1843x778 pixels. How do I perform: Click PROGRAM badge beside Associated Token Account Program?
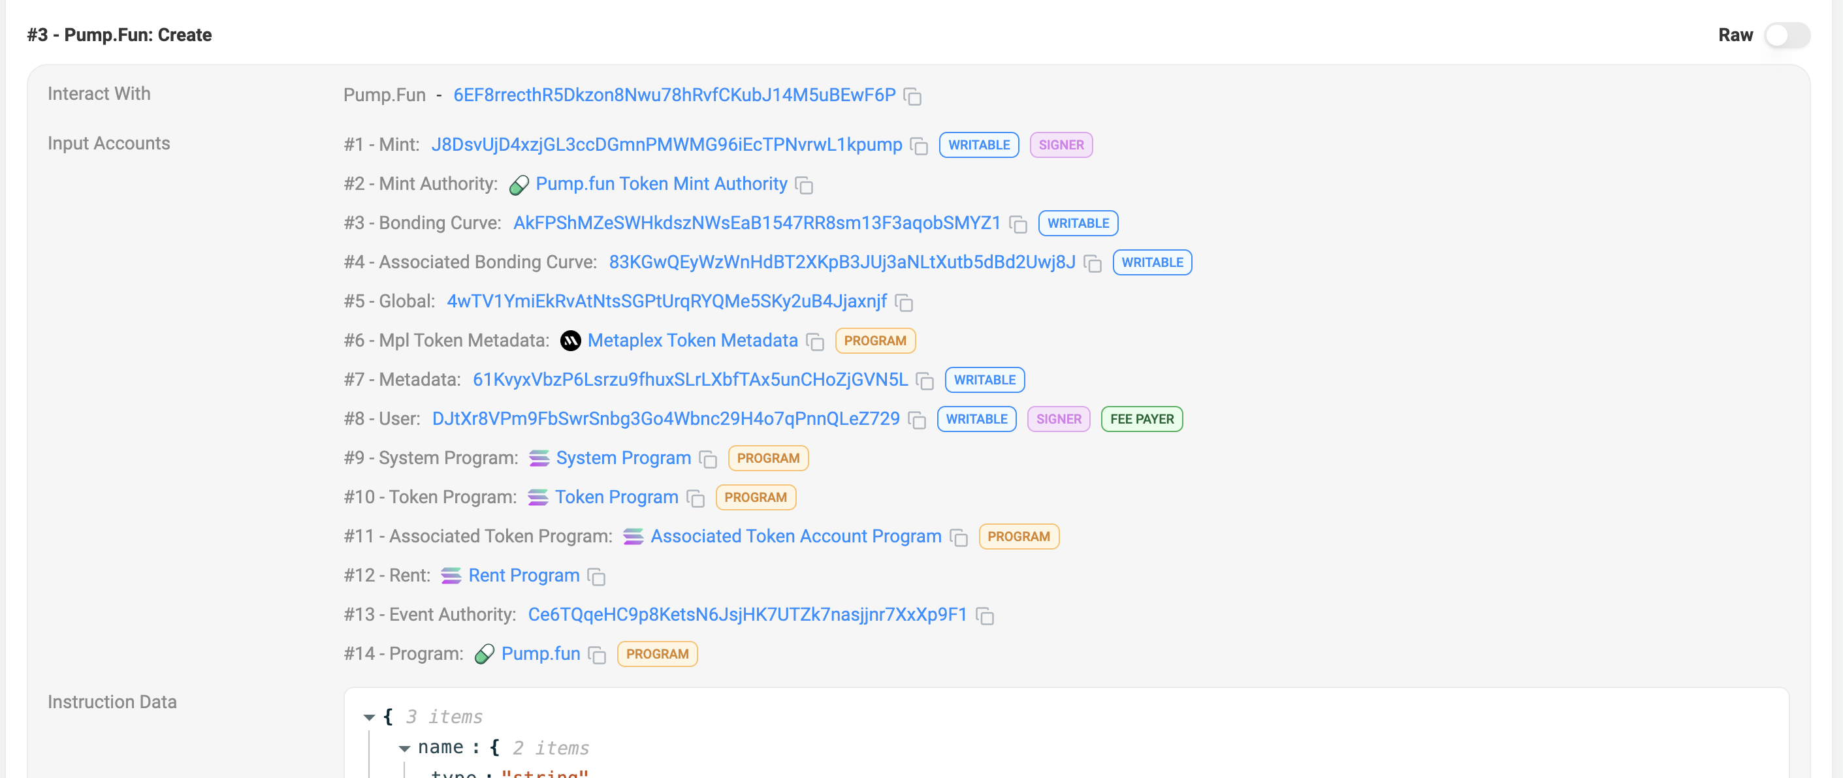(1019, 537)
